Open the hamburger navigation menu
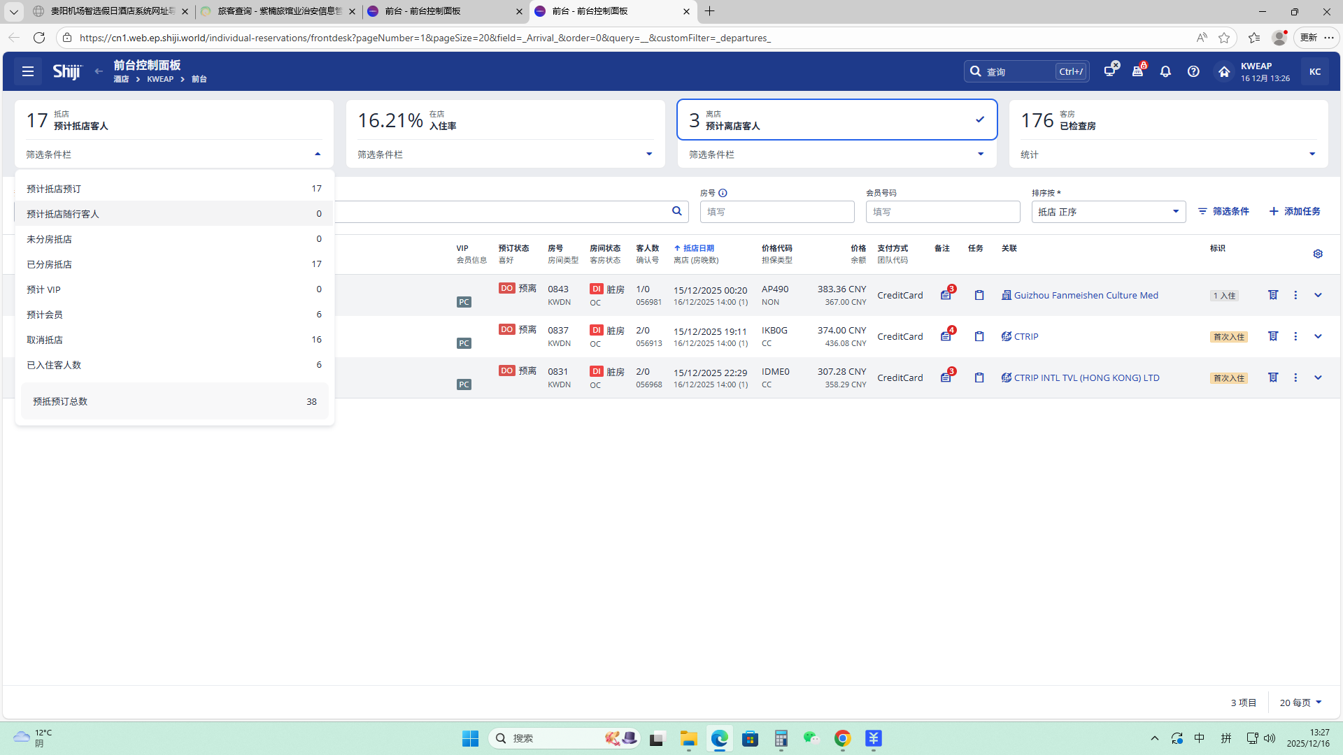 [28, 71]
